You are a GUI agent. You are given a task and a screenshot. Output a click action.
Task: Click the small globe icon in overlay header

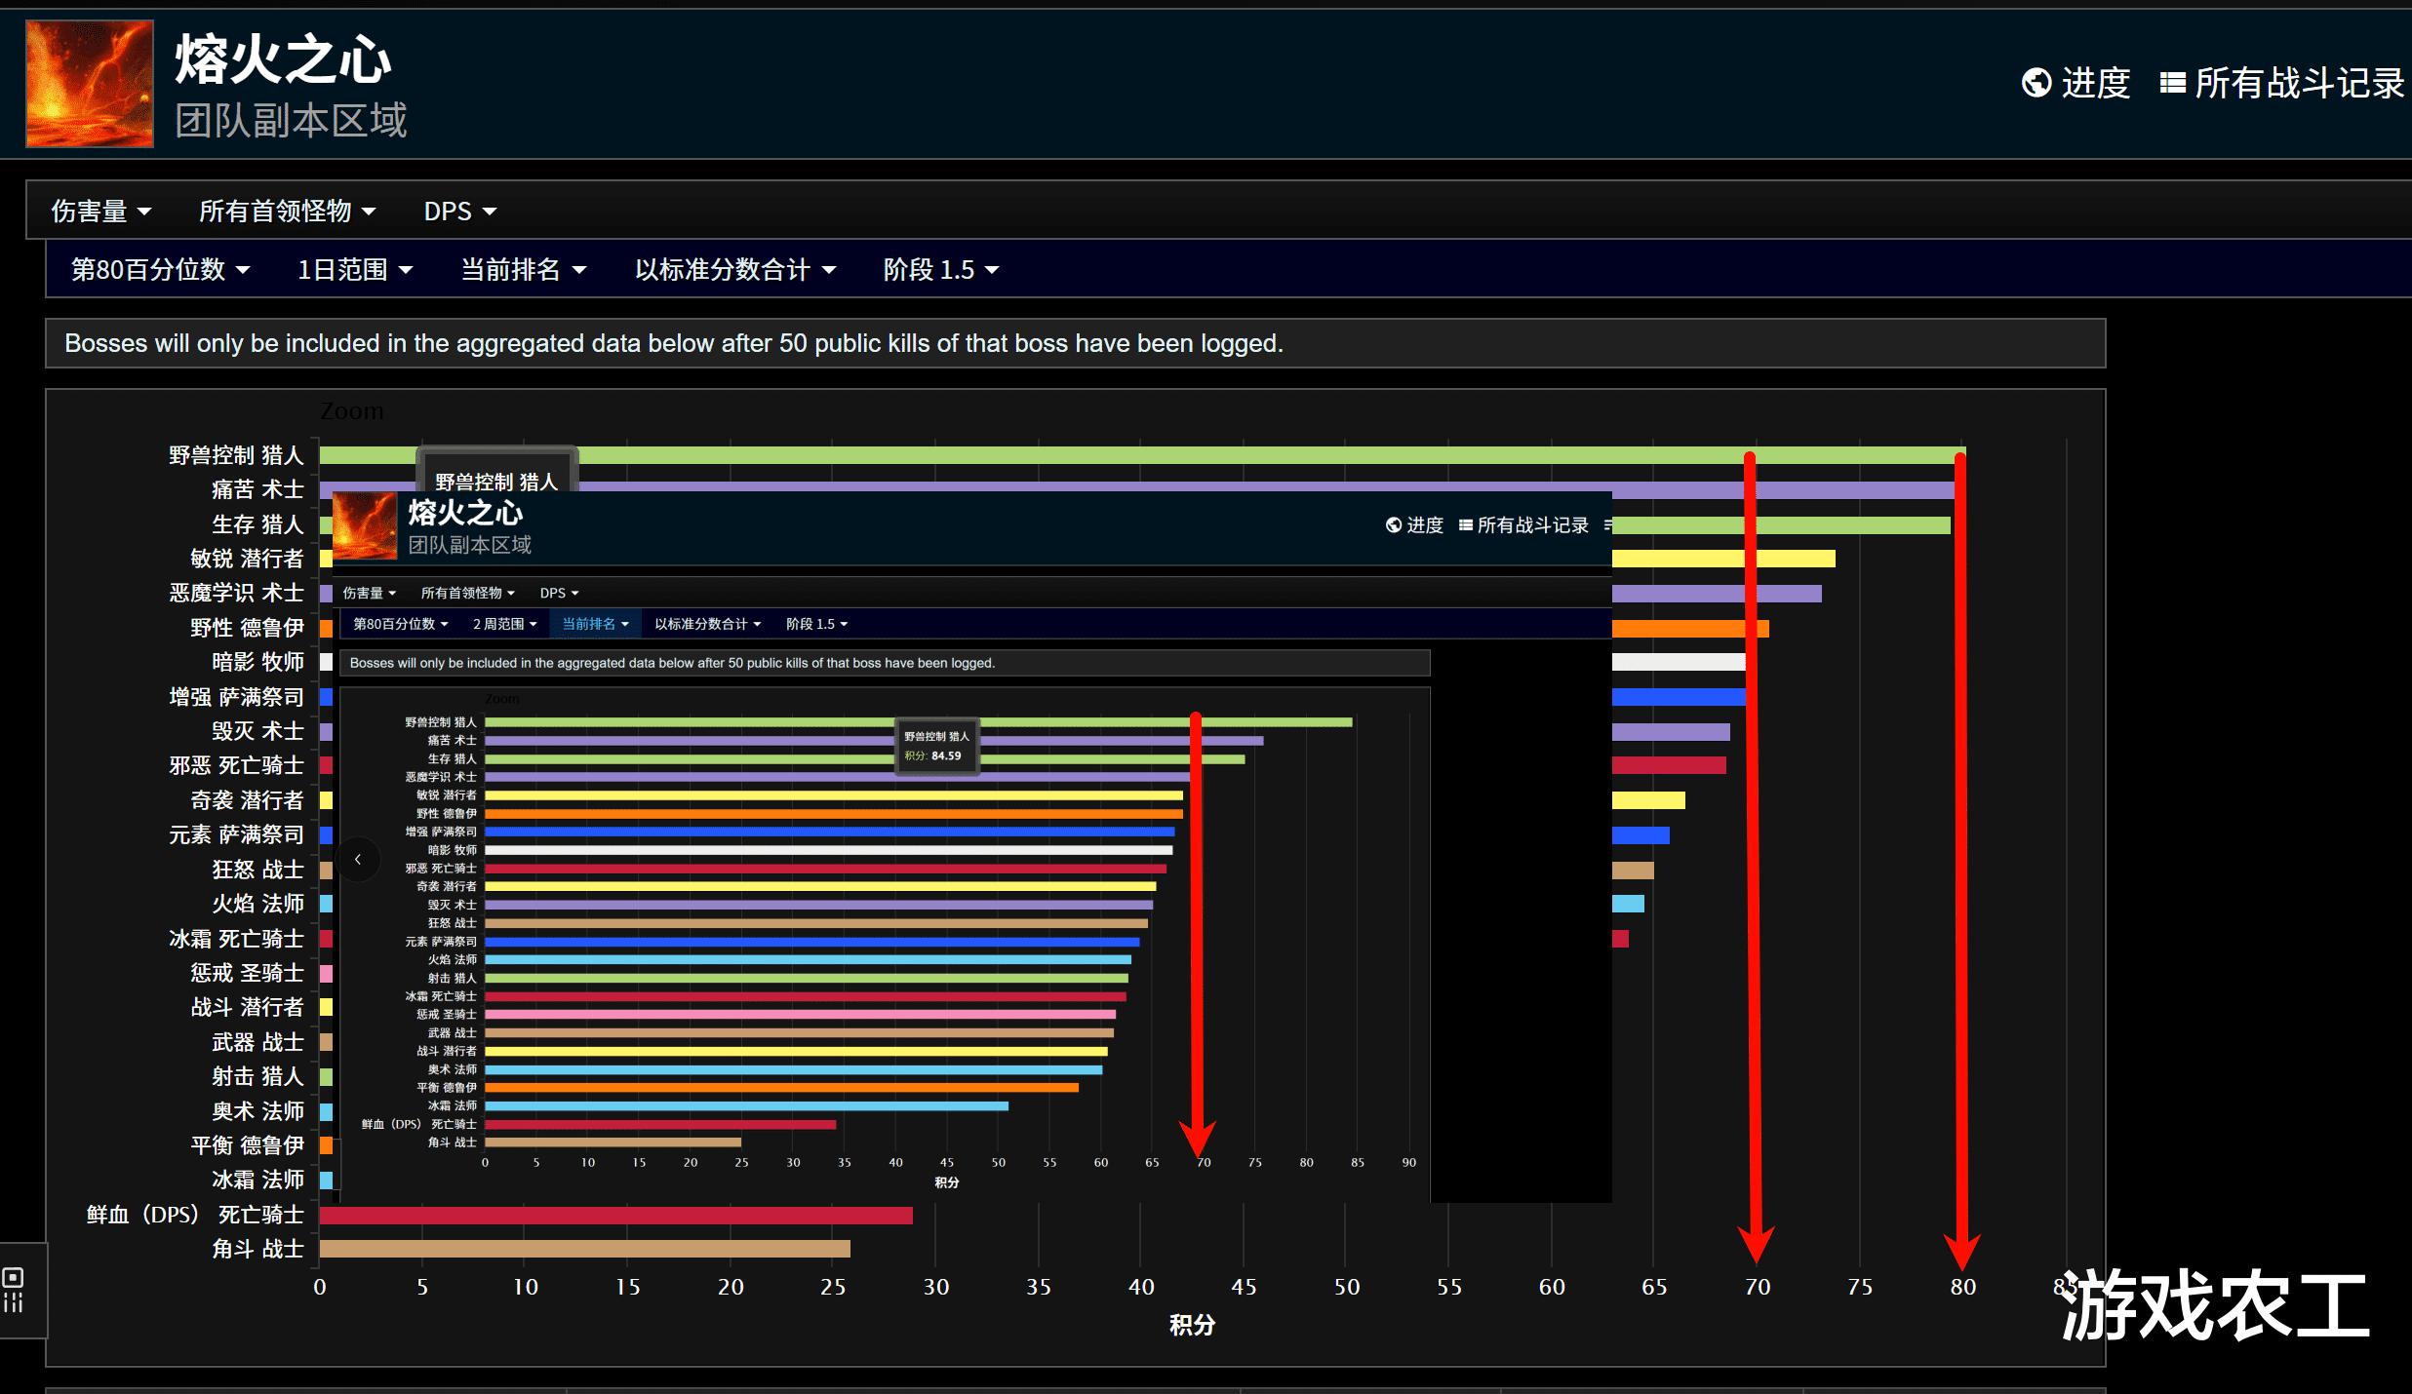(1394, 525)
